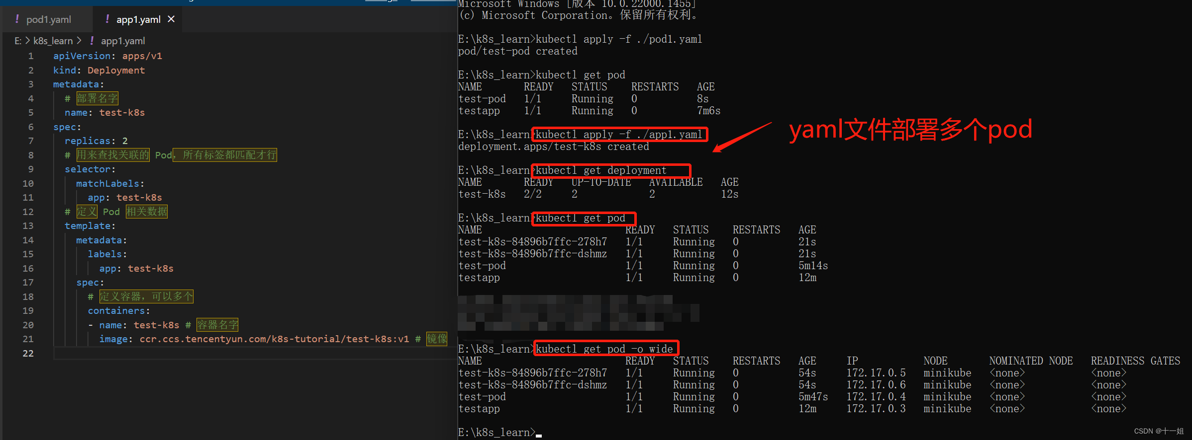Click the empty line 22 in editor
Screen dimensions: 1192x440
[254, 353]
